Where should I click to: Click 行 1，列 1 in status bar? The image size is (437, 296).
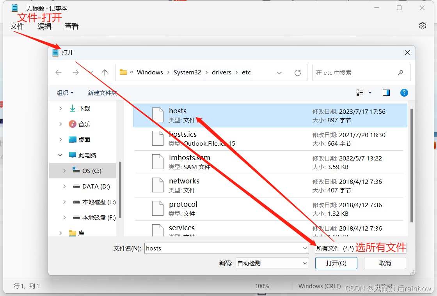[27, 286]
